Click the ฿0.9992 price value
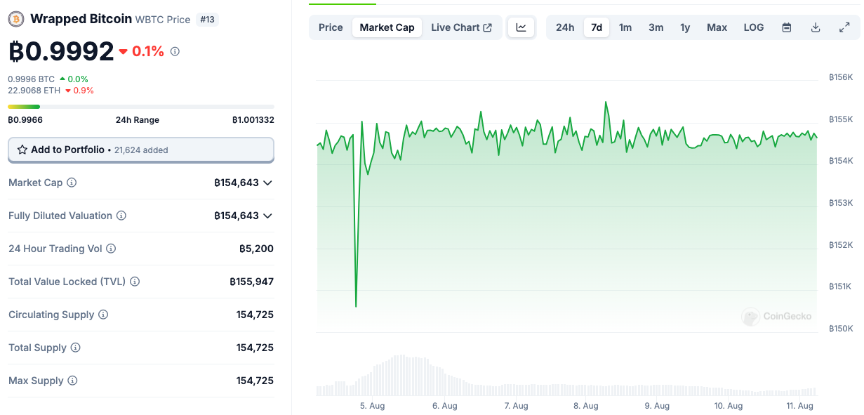 [61, 51]
